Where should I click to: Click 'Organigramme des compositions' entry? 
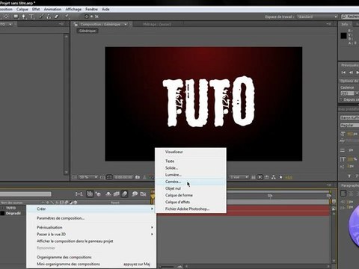[91, 257]
